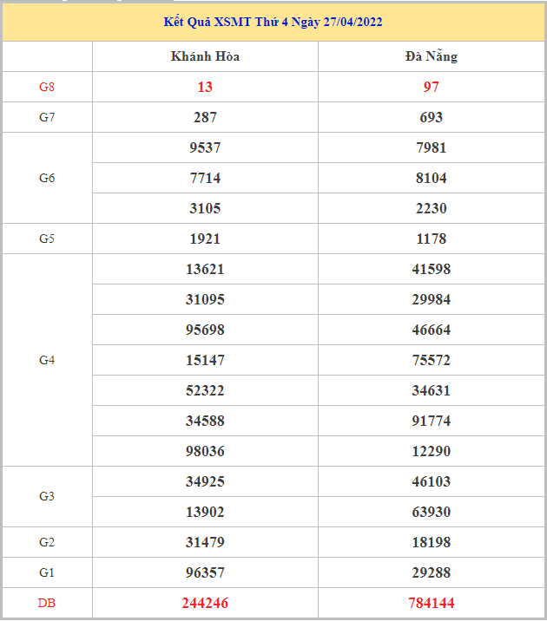Click the special prize number 784144
The image size is (547, 621).
(431, 603)
